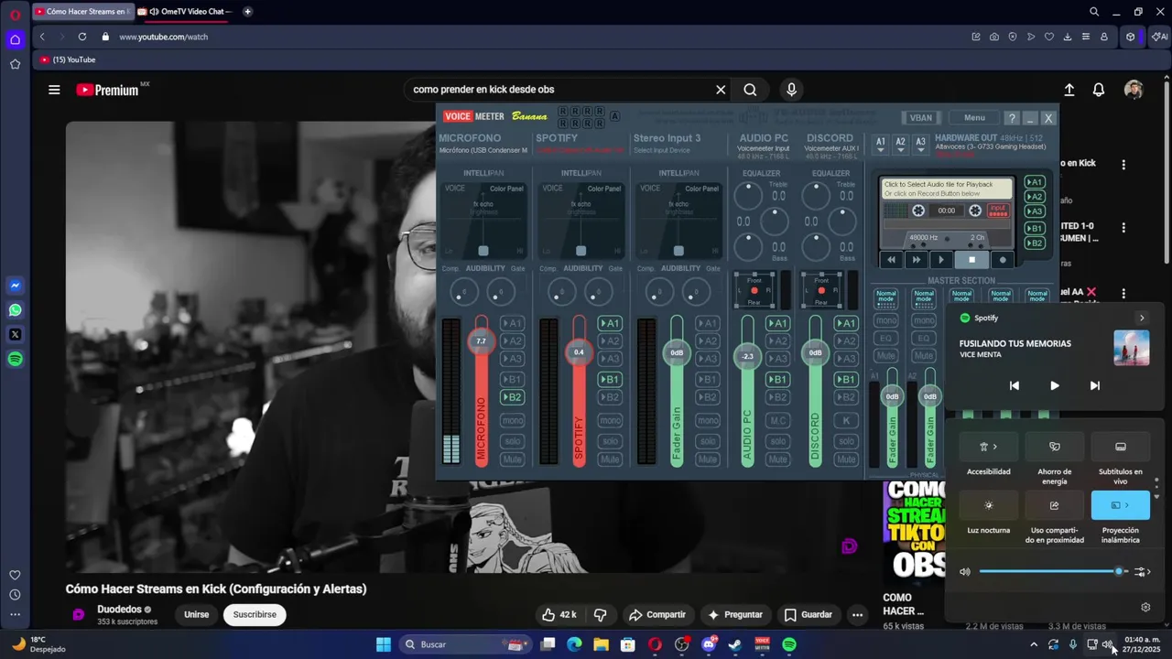Toggle Uso compartido en proximidad
The width and height of the screenshot is (1172, 659).
pyautogui.click(x=1054, y=505)
